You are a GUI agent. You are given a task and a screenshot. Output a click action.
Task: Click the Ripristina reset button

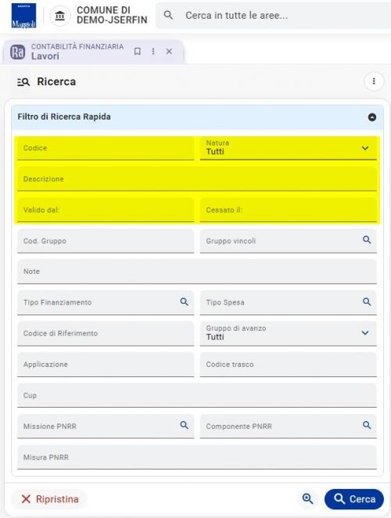click(x=49, y=499)
